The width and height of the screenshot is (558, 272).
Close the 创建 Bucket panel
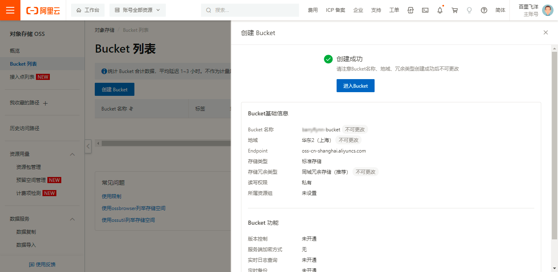[545, 33]
